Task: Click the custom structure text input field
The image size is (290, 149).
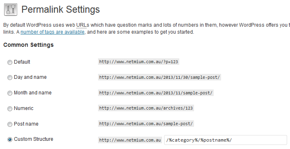Action: [226, 140]
